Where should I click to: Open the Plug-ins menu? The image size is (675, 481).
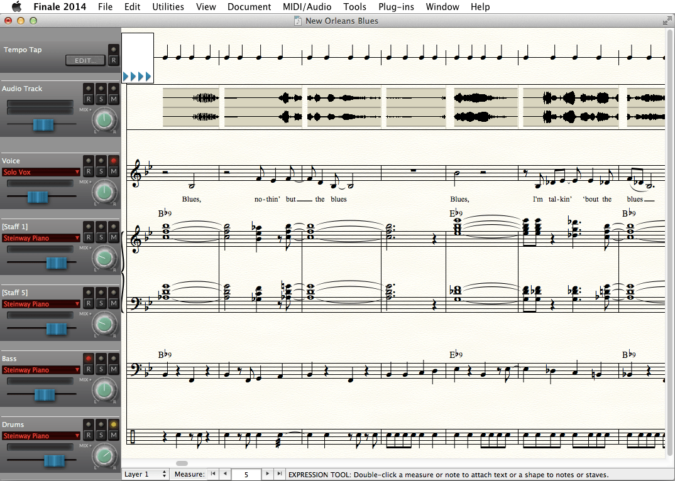coord(396,7)
